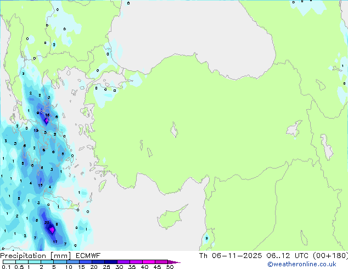Pick the 5–10 mm legend color swatch

pyautogui.click(x=60, y=262)
